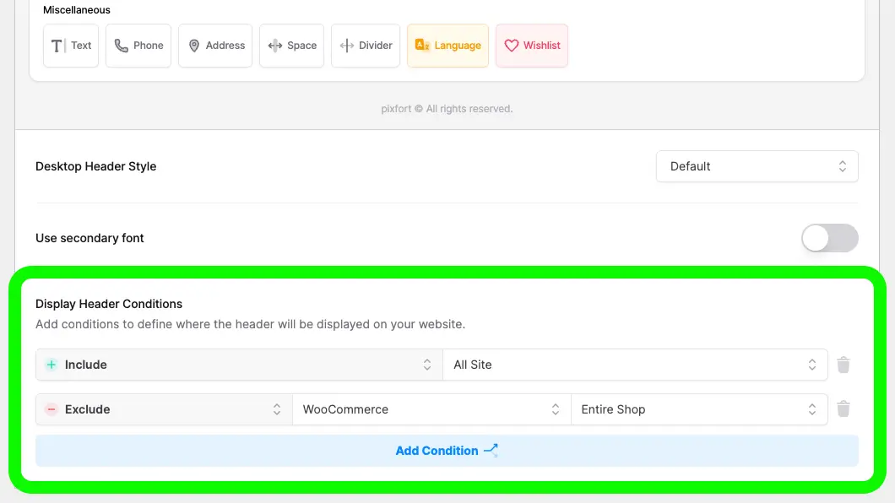Screen dimensions: 895x503
Task: Add the Wishlist heart element
Action: 532,46
